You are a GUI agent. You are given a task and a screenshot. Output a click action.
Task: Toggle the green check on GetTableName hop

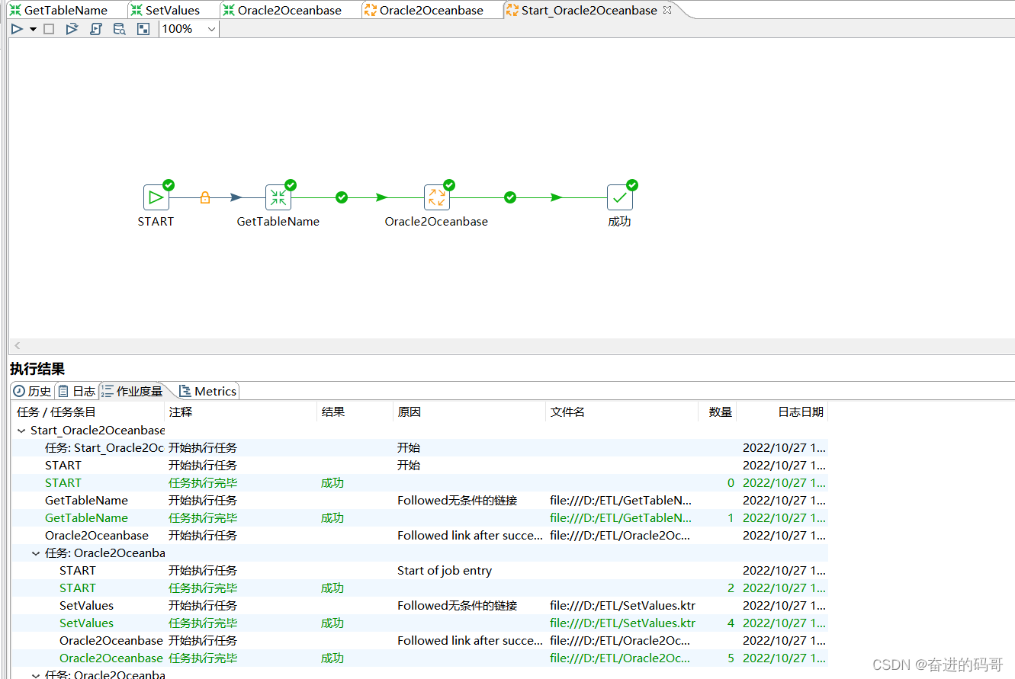342,198
